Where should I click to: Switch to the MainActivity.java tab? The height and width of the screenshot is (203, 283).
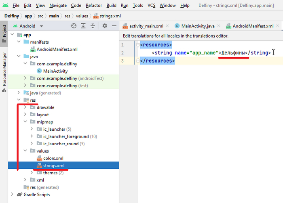(198, 26)
